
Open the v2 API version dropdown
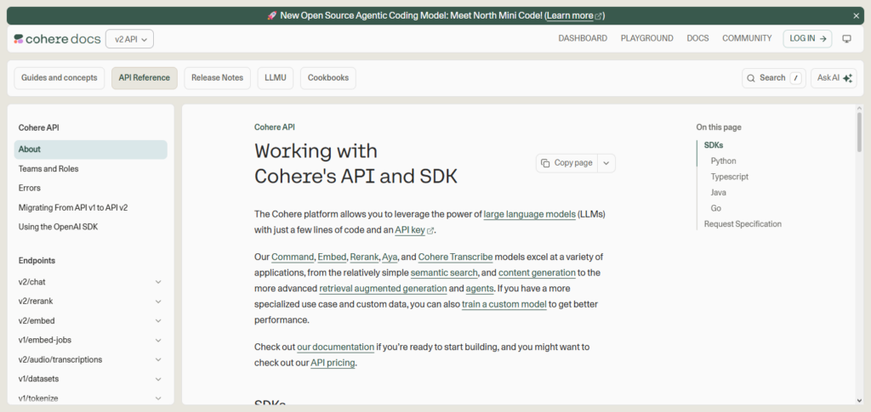tap(129, 39)
